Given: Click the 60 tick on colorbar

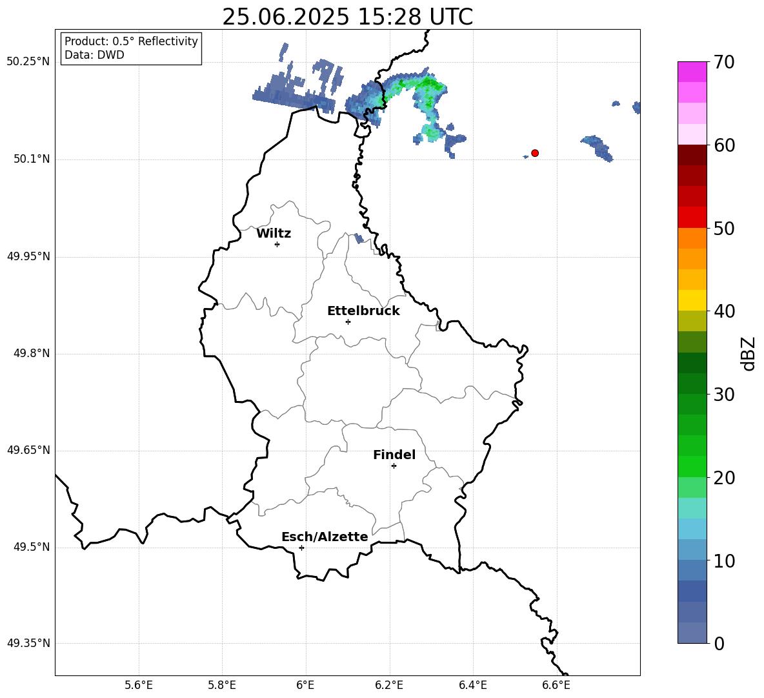Looking at the screenshot, I should point(724,145).
